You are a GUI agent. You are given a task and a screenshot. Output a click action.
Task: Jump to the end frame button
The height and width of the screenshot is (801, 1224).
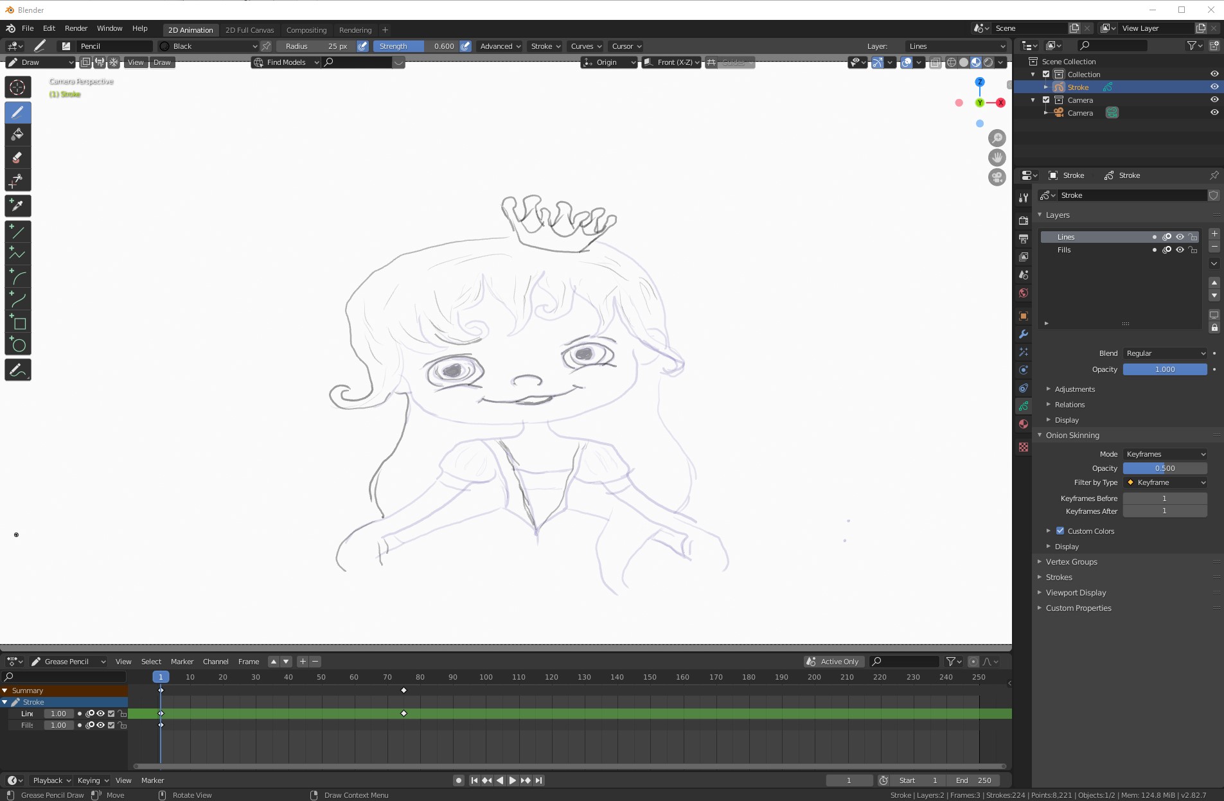click(x=539, y=780)
